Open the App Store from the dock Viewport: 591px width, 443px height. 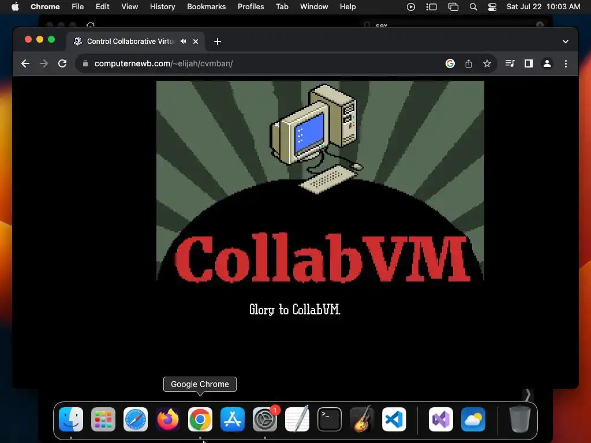pos(233,419)
